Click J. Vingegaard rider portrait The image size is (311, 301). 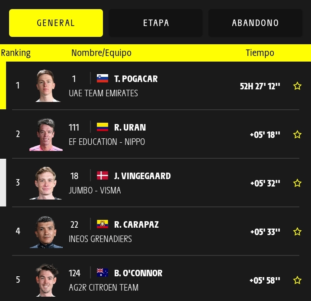(x=45, y=183)
